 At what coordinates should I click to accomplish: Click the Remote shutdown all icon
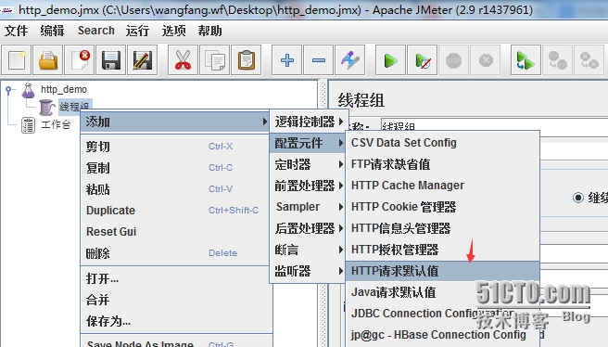589,60
